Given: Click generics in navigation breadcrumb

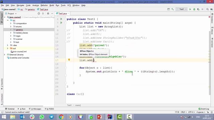Looking at the screenshot, I should [x=31, y=9].
